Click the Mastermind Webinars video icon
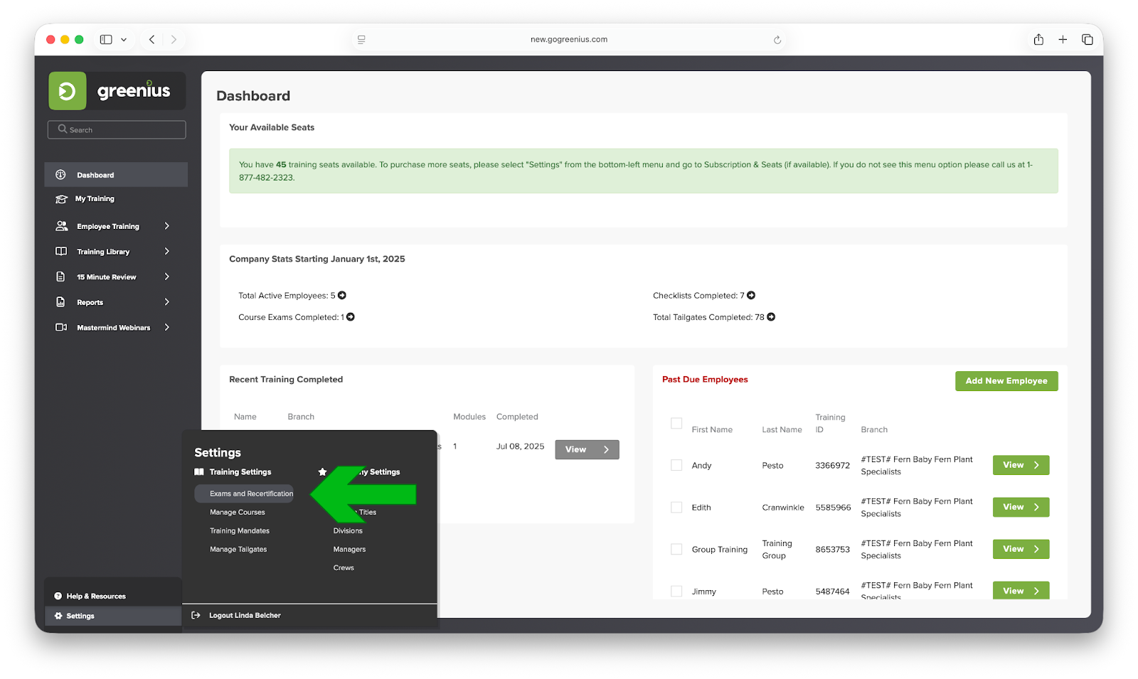 point(61,328)
